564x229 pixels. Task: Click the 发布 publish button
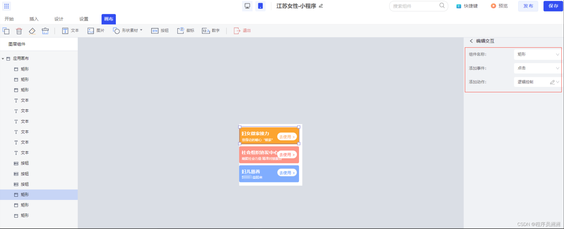pos(528,6)
